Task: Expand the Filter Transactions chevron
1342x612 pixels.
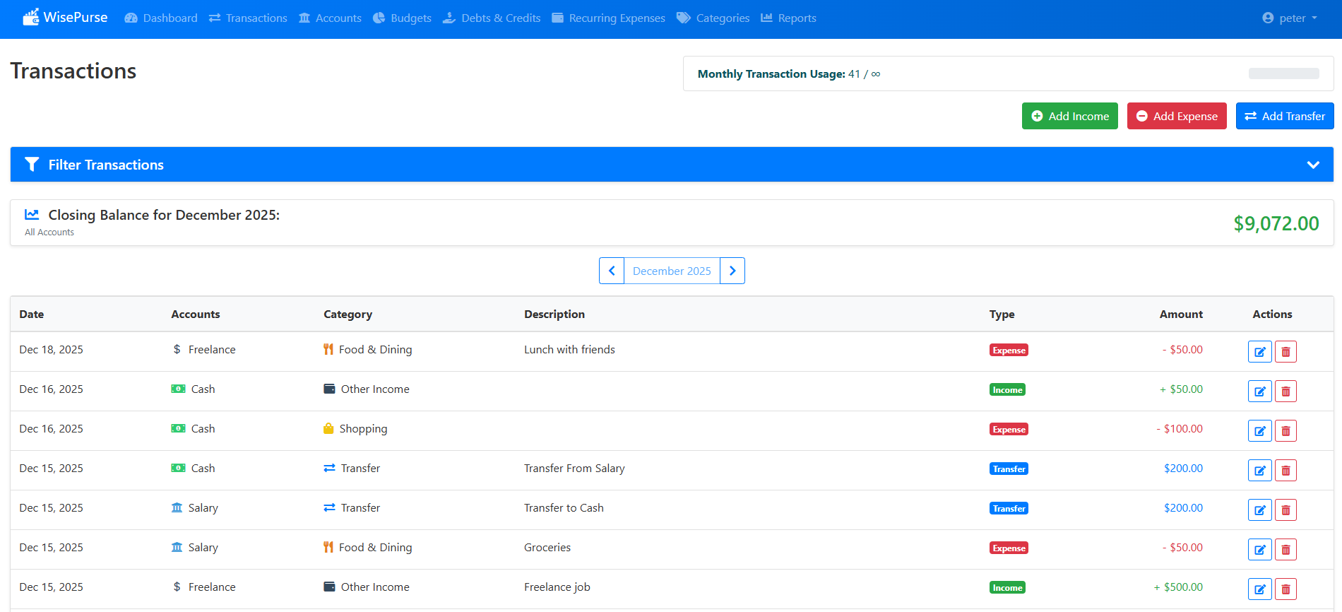Action: [1313, 165]
